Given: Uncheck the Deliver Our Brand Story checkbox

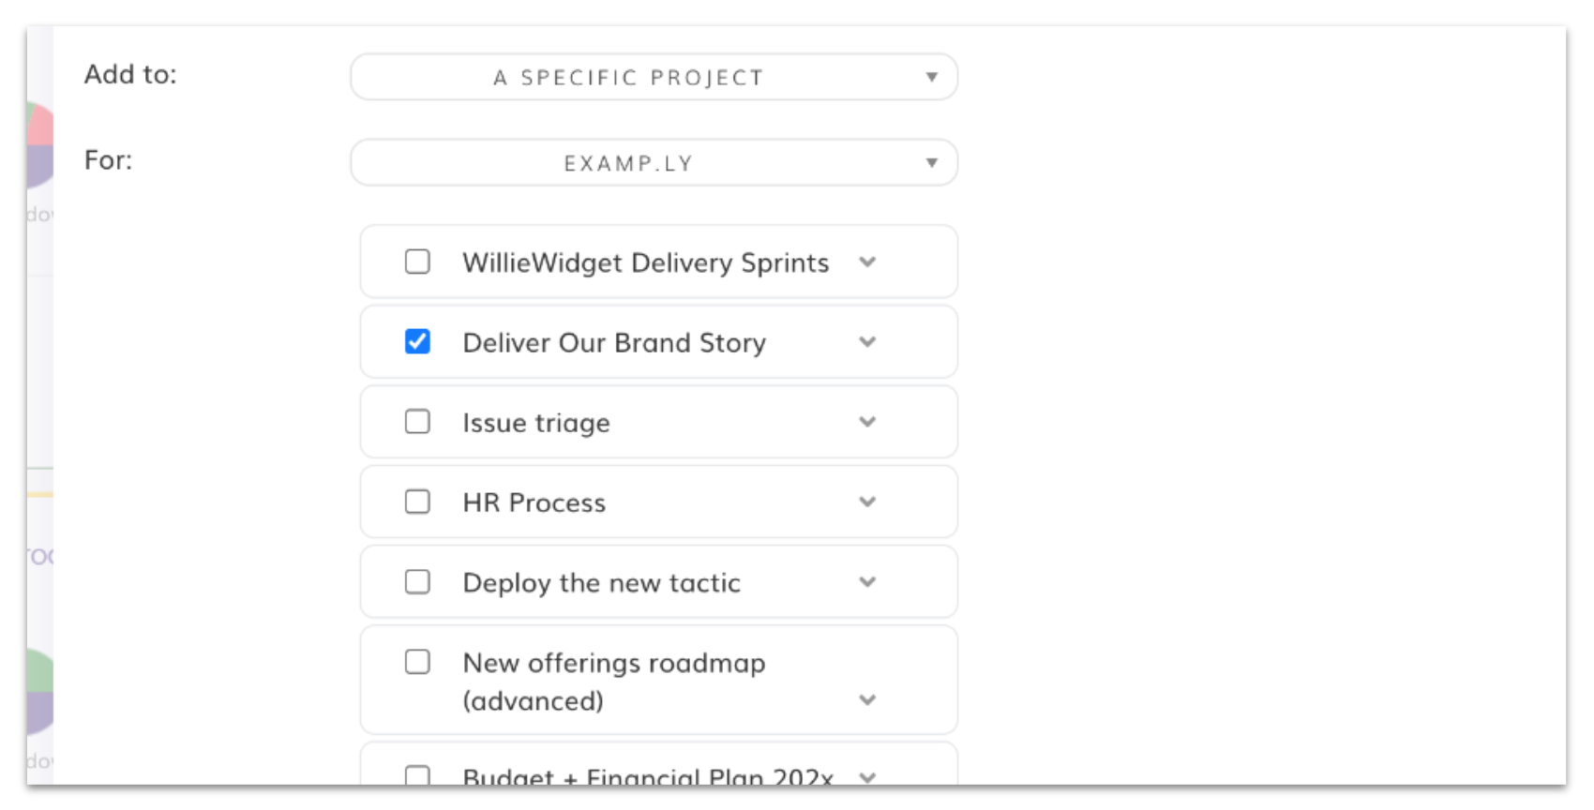Looking at the screenshot, I should (417, 341).
